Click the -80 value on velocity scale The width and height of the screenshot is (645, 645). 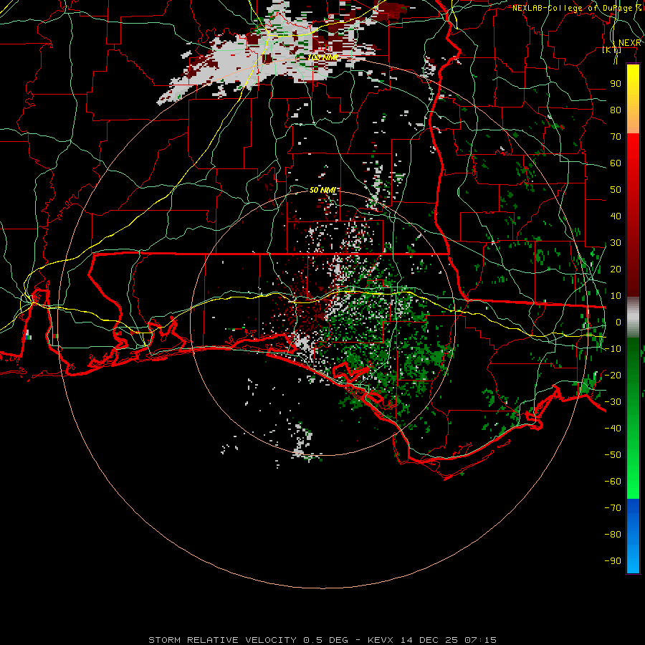tap(613, 535)
